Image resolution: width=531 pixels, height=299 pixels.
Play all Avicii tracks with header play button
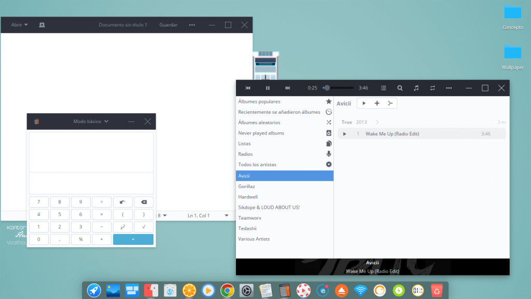364,103
